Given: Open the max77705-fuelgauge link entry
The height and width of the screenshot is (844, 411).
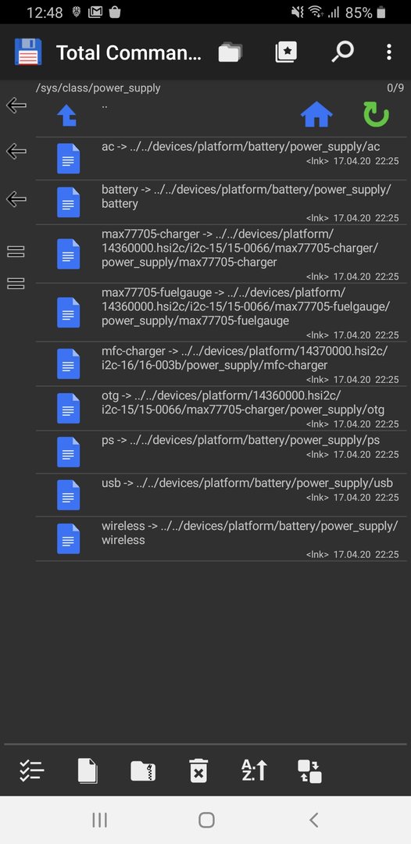Looking at the screenshot, I should tap(221, 313).
